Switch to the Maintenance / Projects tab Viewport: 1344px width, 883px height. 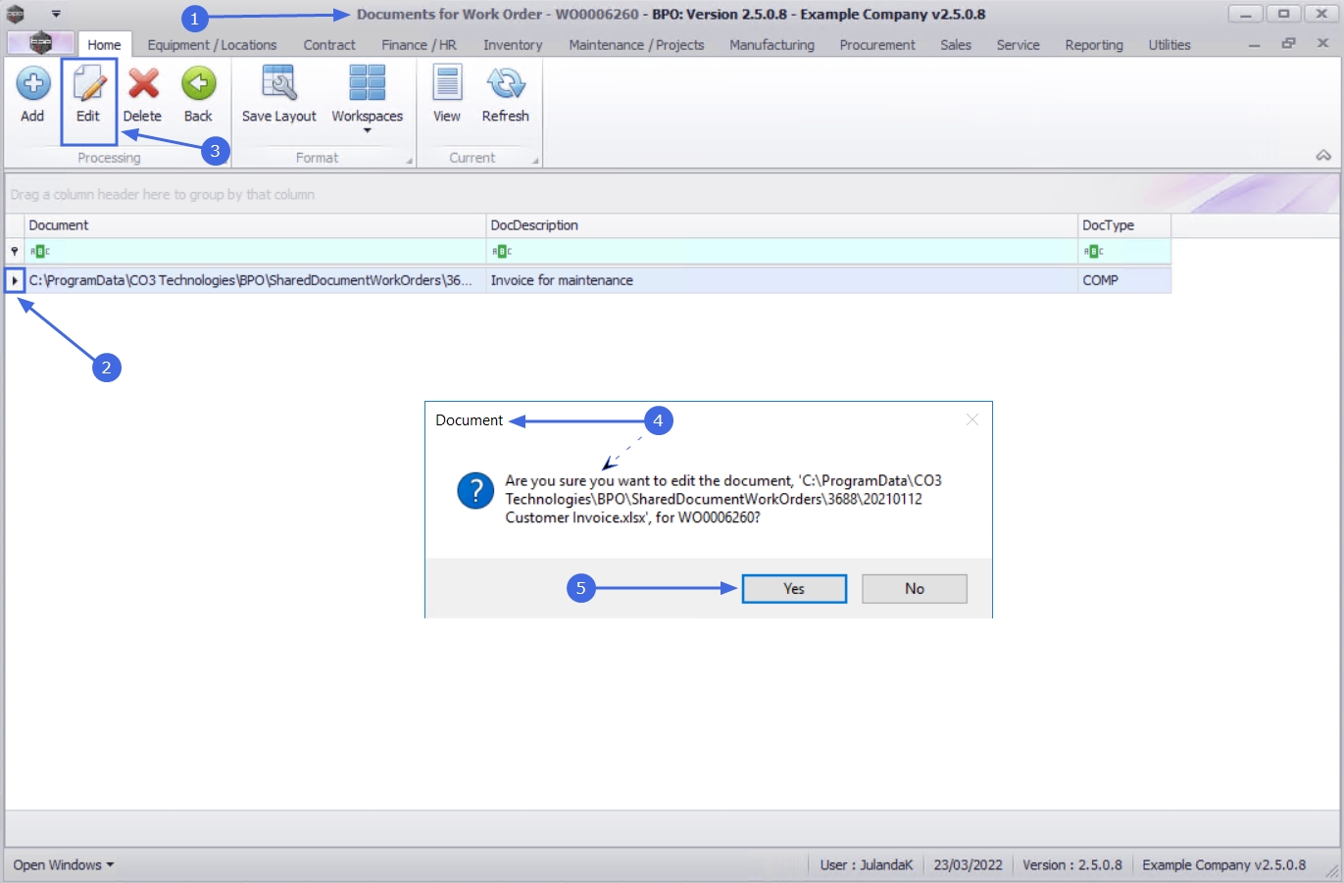(x=636, y=45)
